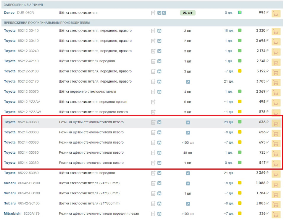Click checkmark in 85214-30380 row priced 656 ₽
This screenshot has height=220, width=284.
click(x=188, y=133)
